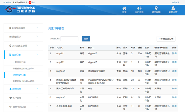Click 状态 column header

click(x=147, y=48)
